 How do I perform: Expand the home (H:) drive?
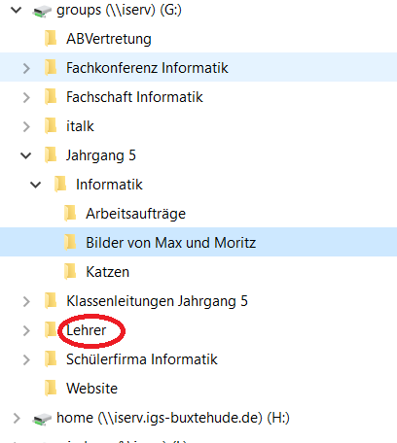coord(17,418)
